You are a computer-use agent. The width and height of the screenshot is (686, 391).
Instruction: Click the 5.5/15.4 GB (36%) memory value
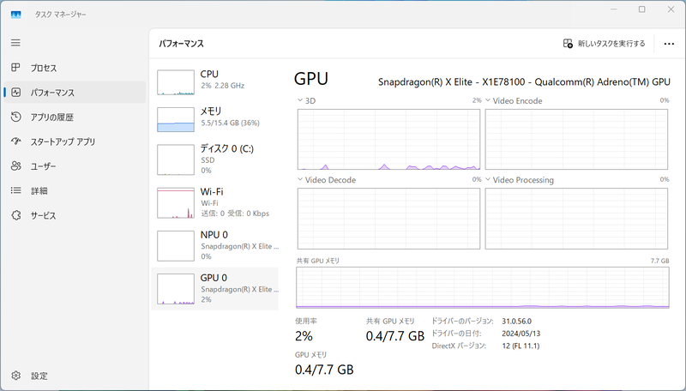(230, 123)
